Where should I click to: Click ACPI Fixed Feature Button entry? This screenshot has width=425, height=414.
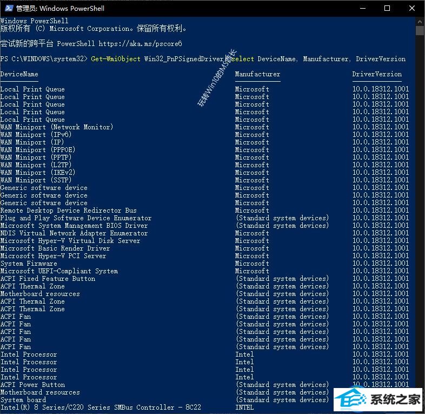(x=48, y=279)
